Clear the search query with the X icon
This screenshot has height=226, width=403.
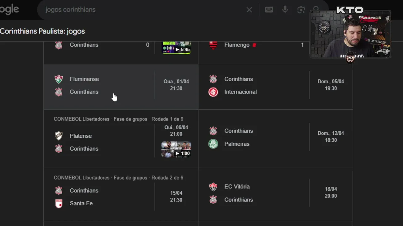click(x=249, y=10)
